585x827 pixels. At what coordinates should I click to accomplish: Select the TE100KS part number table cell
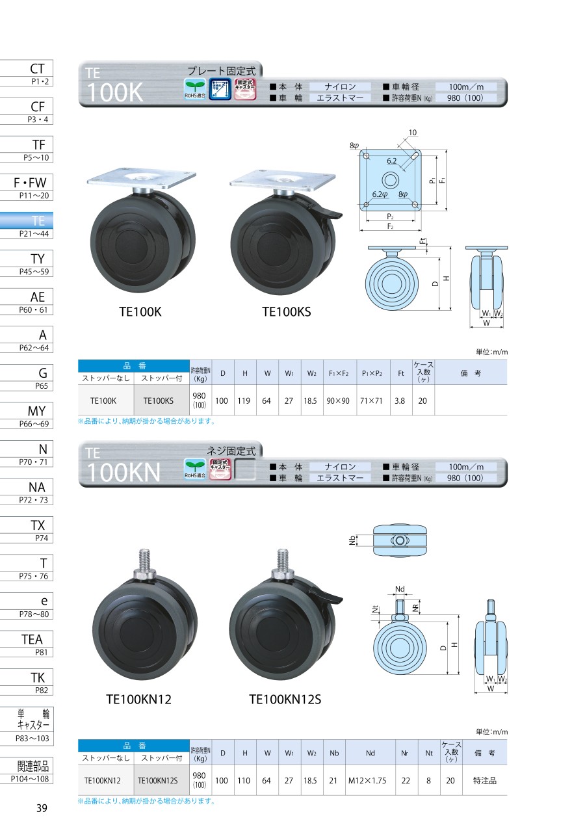[x=159, y=400]
